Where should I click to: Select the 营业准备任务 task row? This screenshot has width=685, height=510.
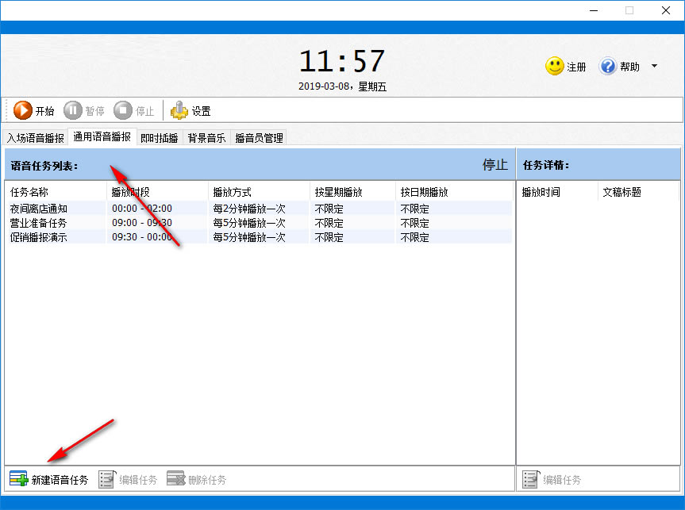pos(259,223)
